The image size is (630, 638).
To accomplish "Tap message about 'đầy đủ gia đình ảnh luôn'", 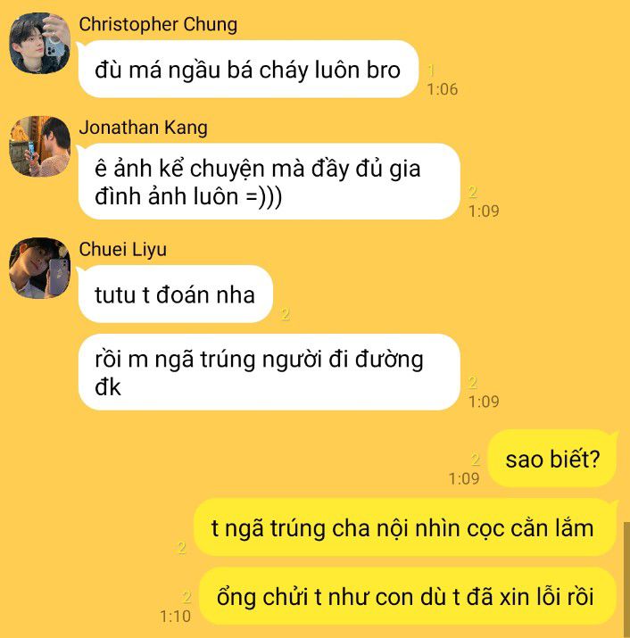I will [269, 181].
